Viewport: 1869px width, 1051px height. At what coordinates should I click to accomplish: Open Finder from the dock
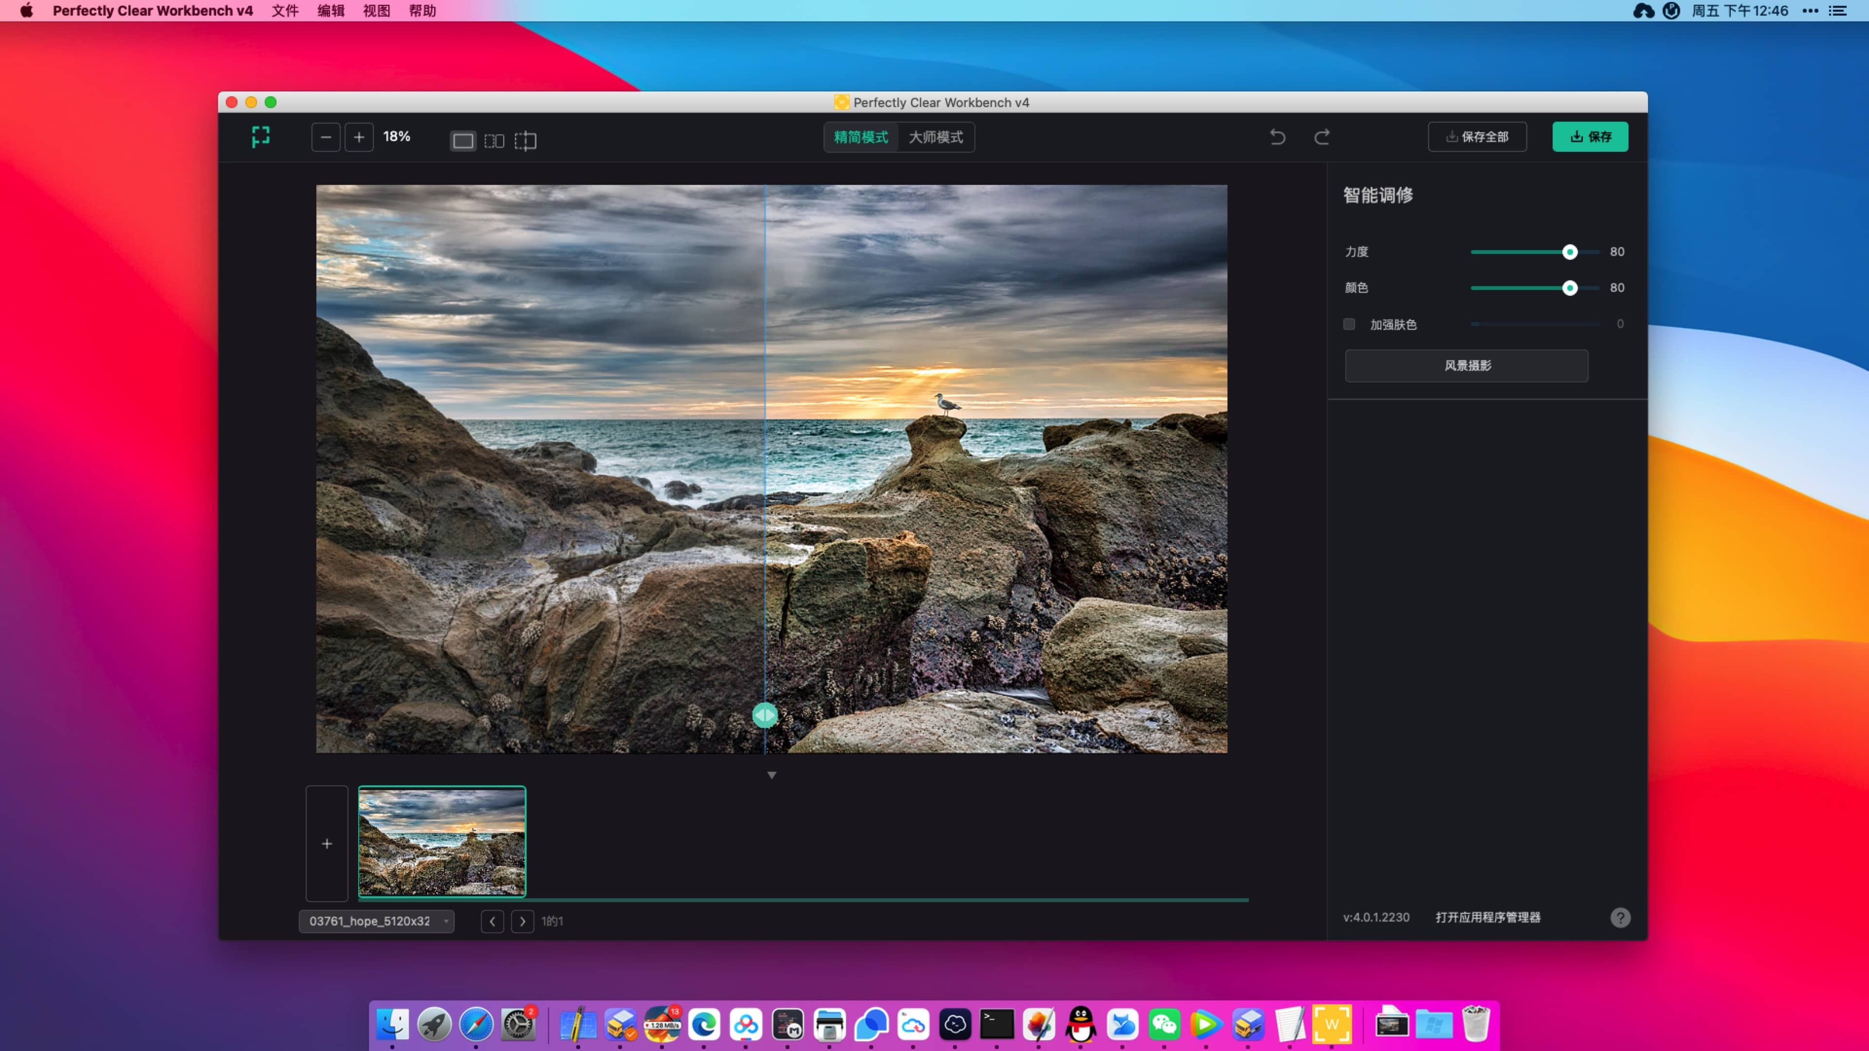coord(392,1025)
